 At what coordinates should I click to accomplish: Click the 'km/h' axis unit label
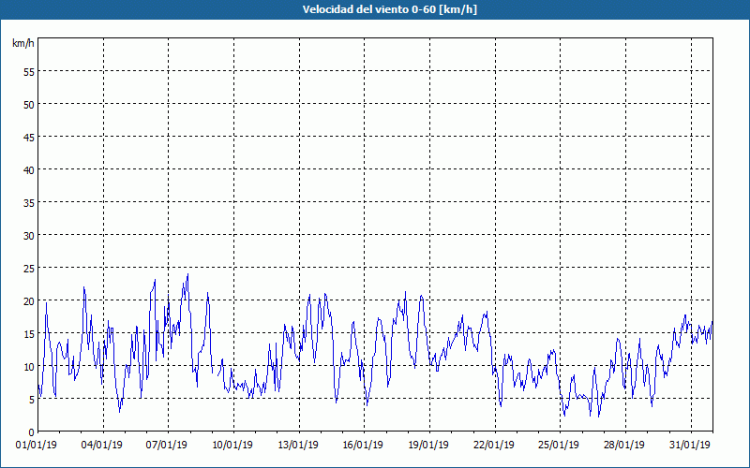[x=22, y=43]
